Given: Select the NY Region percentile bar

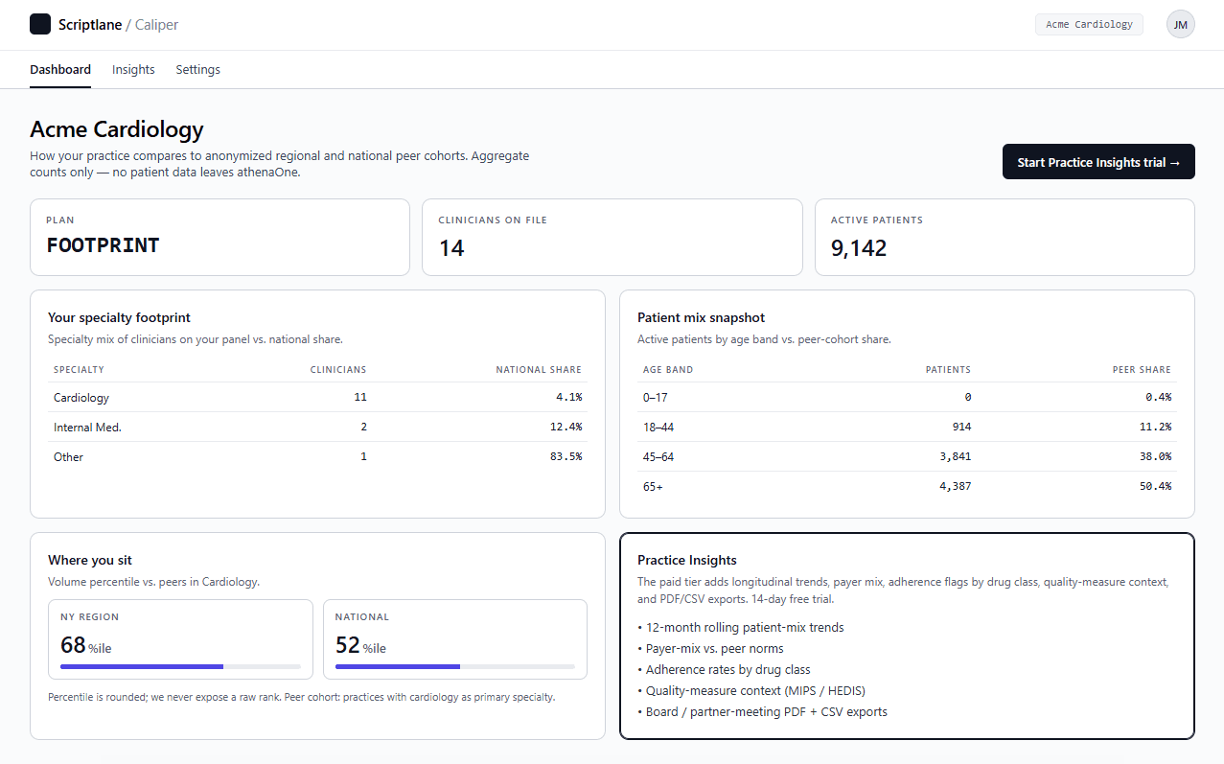Looking at the screenshot, I should [180, 666].
